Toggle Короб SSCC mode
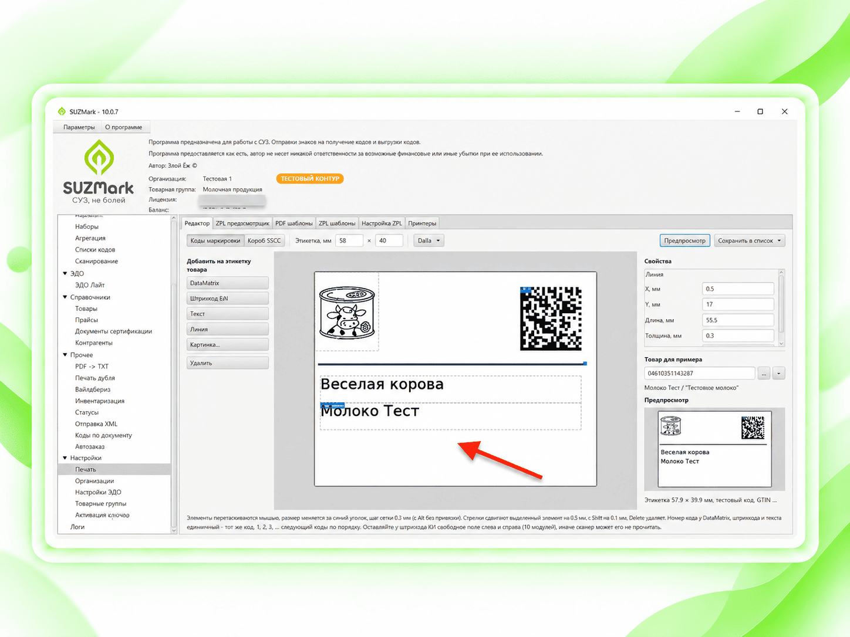The image size is (850, 637). pos(264,240)
